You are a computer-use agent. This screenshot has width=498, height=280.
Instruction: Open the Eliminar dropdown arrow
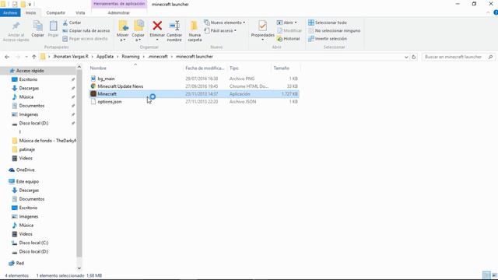point(157,40)
